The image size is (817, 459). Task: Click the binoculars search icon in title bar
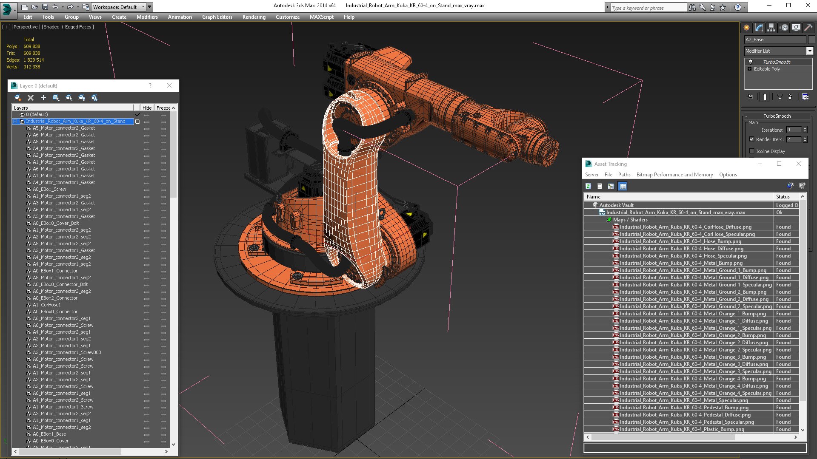pos(692,7)
